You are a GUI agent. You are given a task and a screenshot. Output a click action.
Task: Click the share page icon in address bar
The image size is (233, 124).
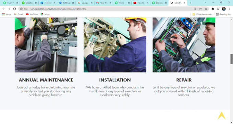200,9
